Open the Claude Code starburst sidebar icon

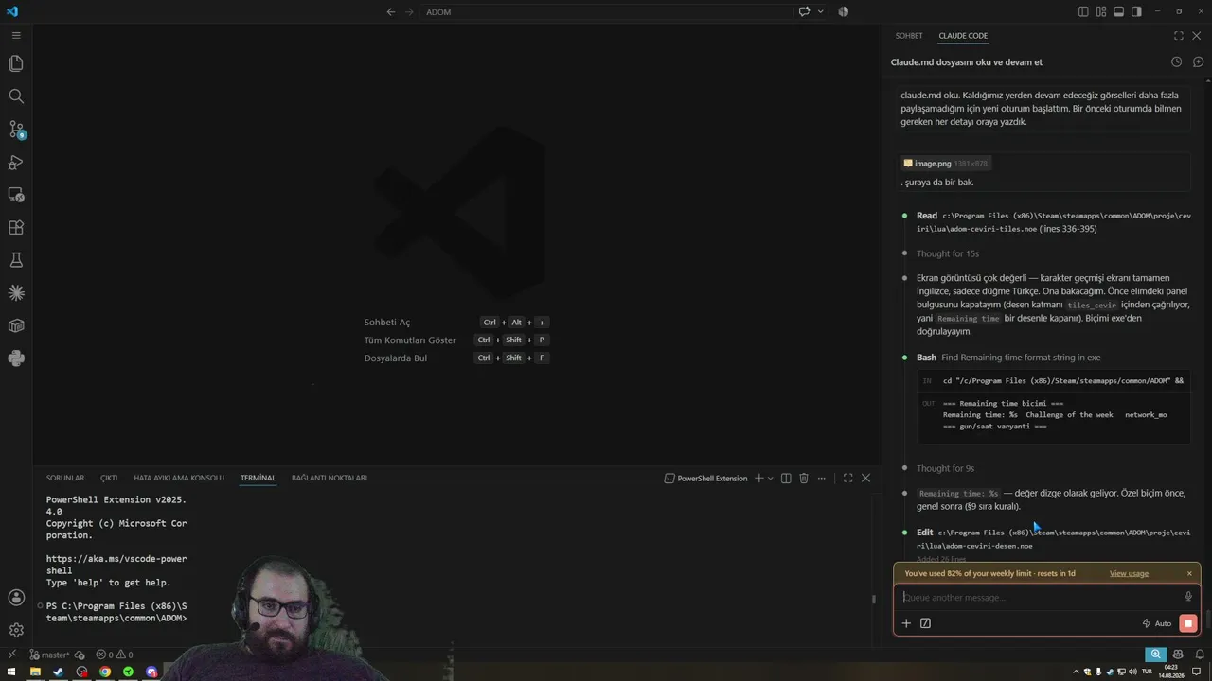click(16, 293)
